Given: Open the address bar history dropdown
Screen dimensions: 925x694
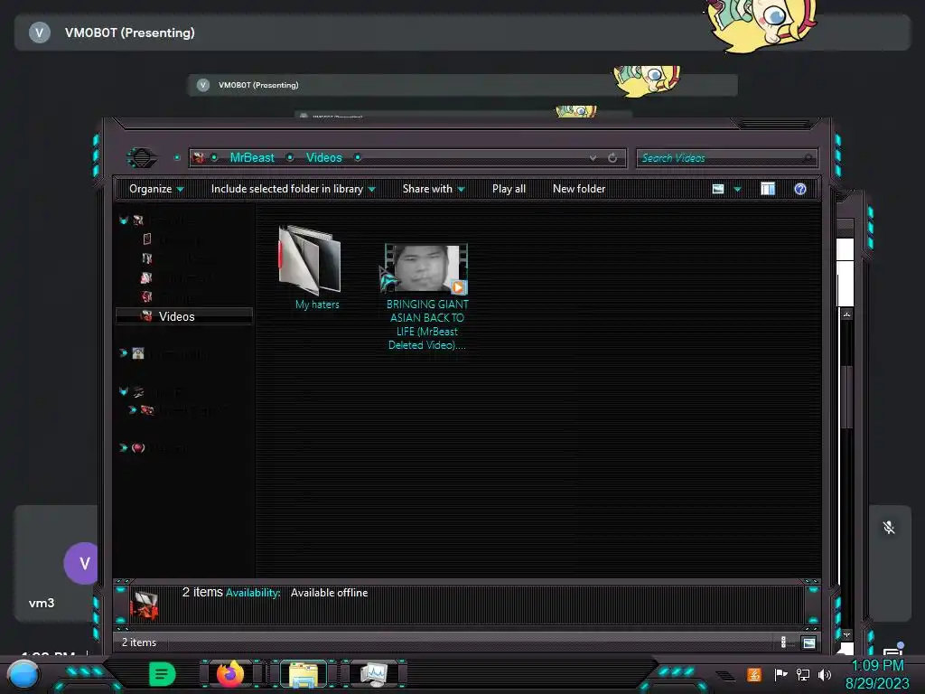Looking at the screenshot, I should (x=593, y=157).
